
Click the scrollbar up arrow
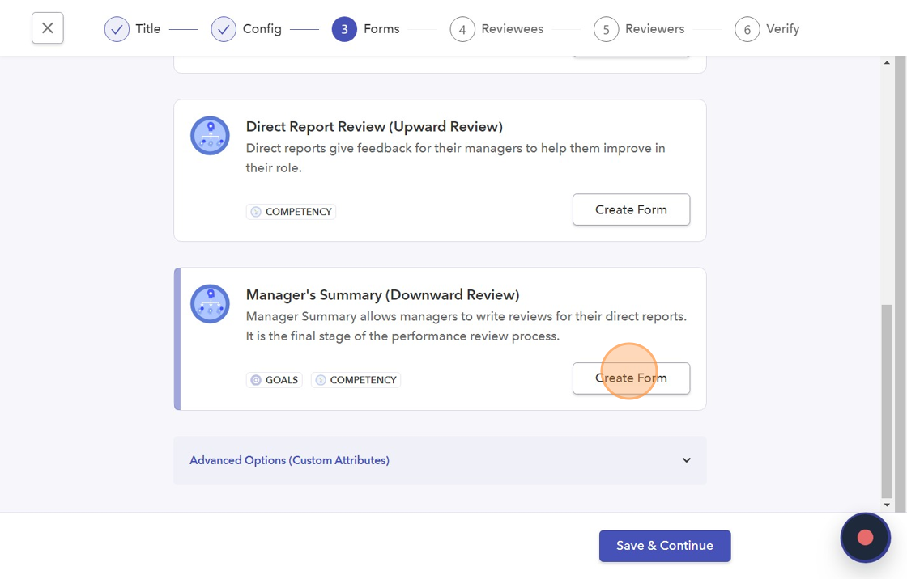(x=887, y=62)
